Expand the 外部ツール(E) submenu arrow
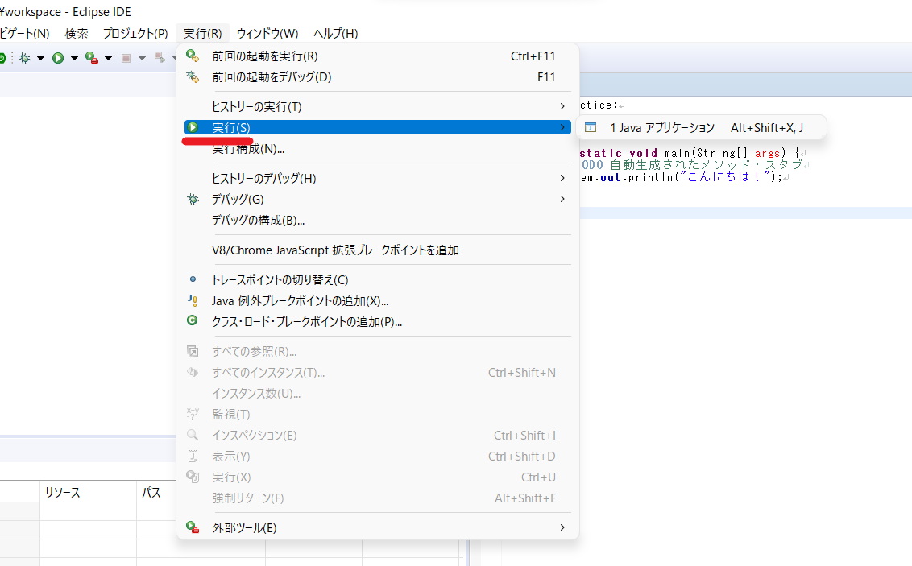 [x=562, y=527]
